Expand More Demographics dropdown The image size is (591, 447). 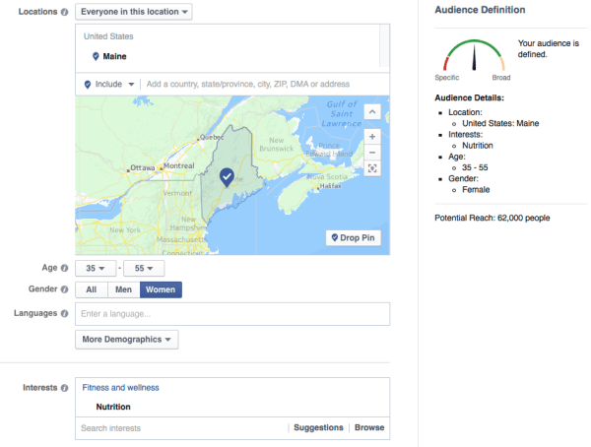pyautogui.click(x=128, y=340)
